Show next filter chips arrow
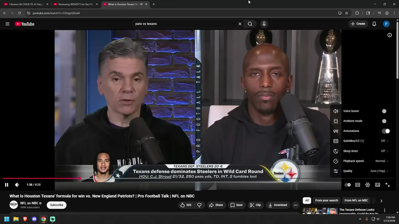The image size is (399, 224). pos(381,201)
